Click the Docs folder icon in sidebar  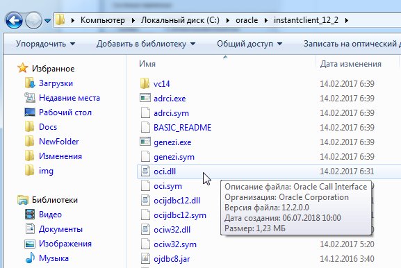point(30,127)
